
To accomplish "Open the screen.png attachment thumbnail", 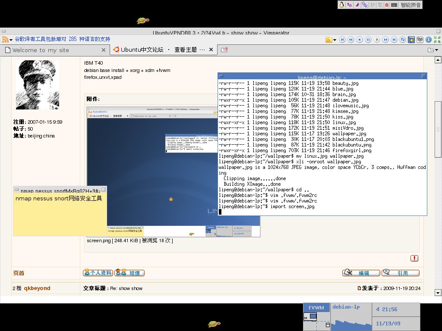I will [174, 172].
